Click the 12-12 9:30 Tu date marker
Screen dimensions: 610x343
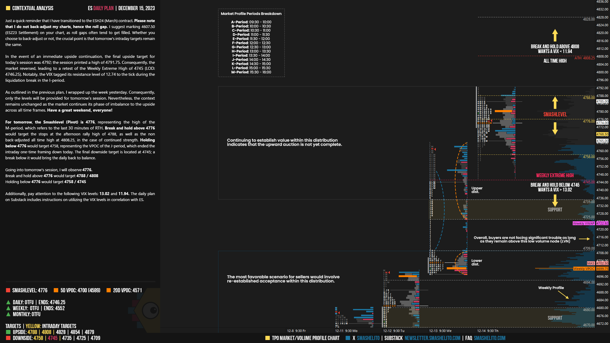394,331
